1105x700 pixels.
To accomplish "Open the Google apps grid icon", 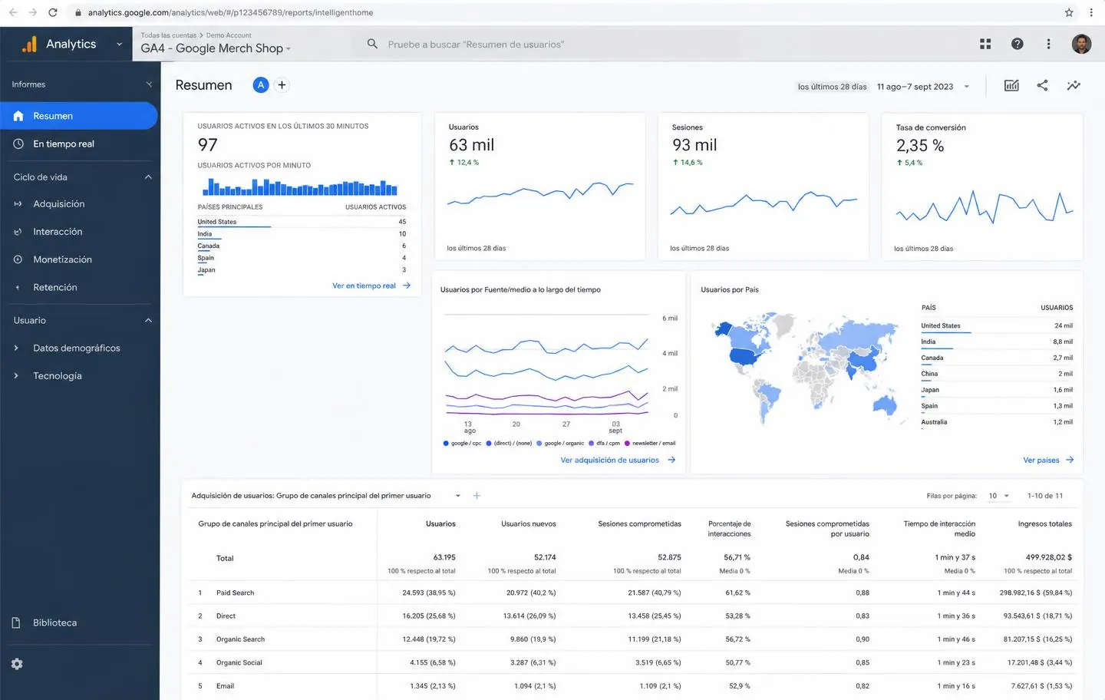I will pos(985,44).
